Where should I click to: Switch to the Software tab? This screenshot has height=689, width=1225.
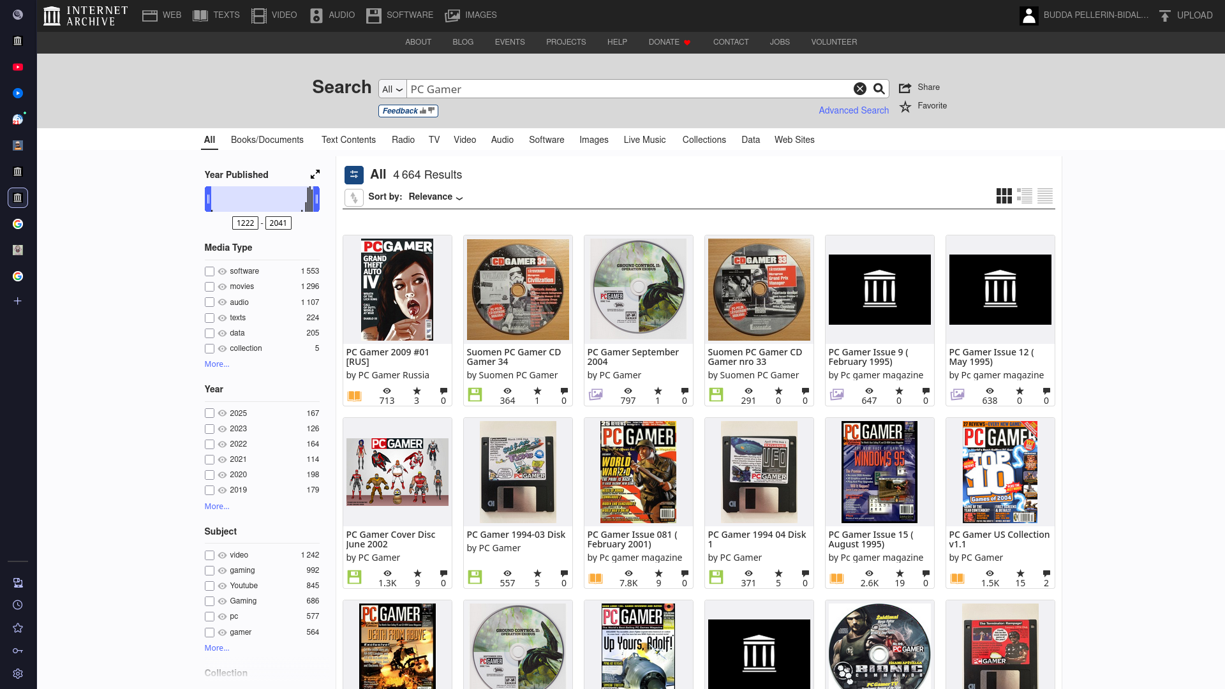coord(546,140)
